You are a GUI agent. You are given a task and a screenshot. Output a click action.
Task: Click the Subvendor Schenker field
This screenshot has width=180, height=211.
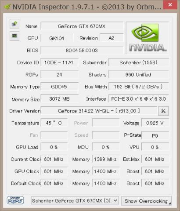pos(139,62)
